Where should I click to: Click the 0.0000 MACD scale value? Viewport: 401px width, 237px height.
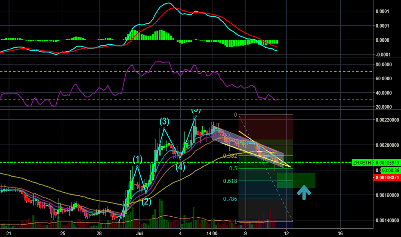382,40
